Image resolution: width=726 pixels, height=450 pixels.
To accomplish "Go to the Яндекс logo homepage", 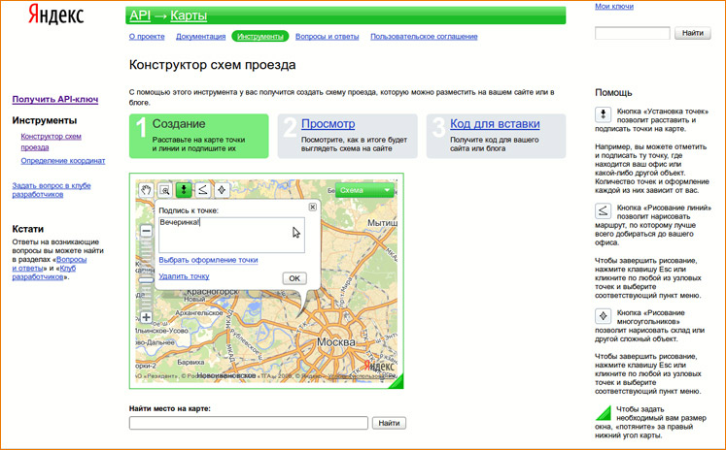I will click(56, 15).
